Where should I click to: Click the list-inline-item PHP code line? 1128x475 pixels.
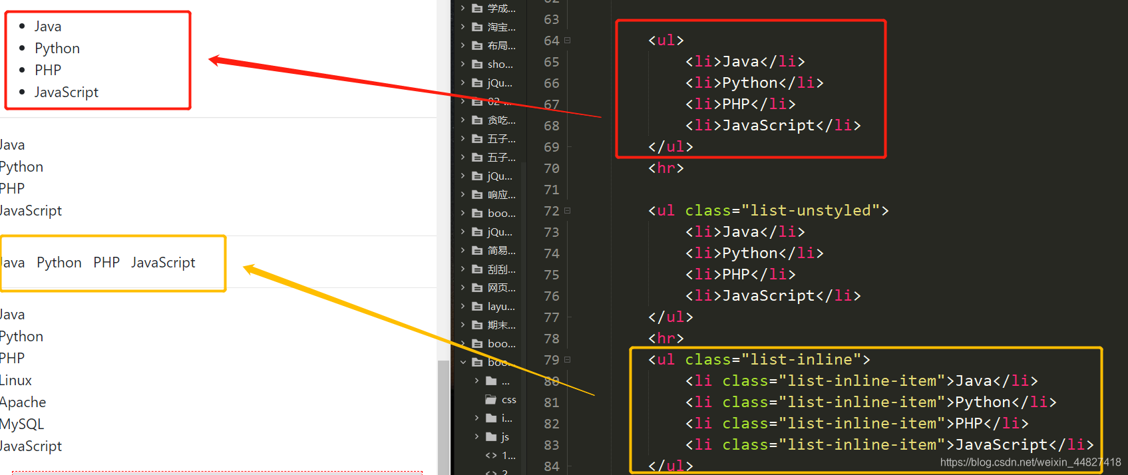point(857,424)
